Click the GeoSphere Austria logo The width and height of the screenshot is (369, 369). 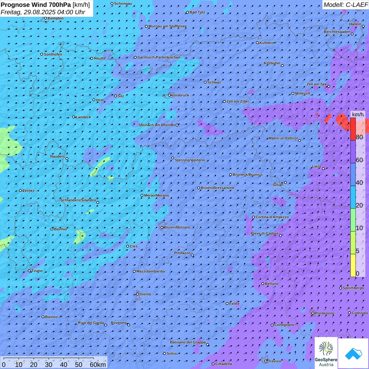(326, 353)
